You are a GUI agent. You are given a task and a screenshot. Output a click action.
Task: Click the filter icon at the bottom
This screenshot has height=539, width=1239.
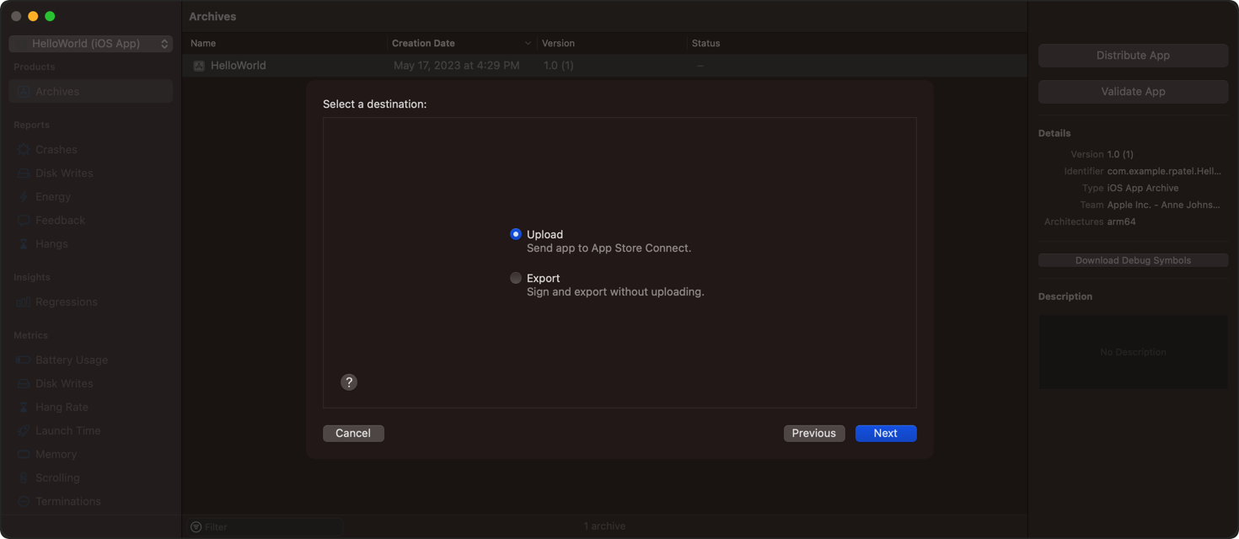pyautogui.click(x=196, y=527)
